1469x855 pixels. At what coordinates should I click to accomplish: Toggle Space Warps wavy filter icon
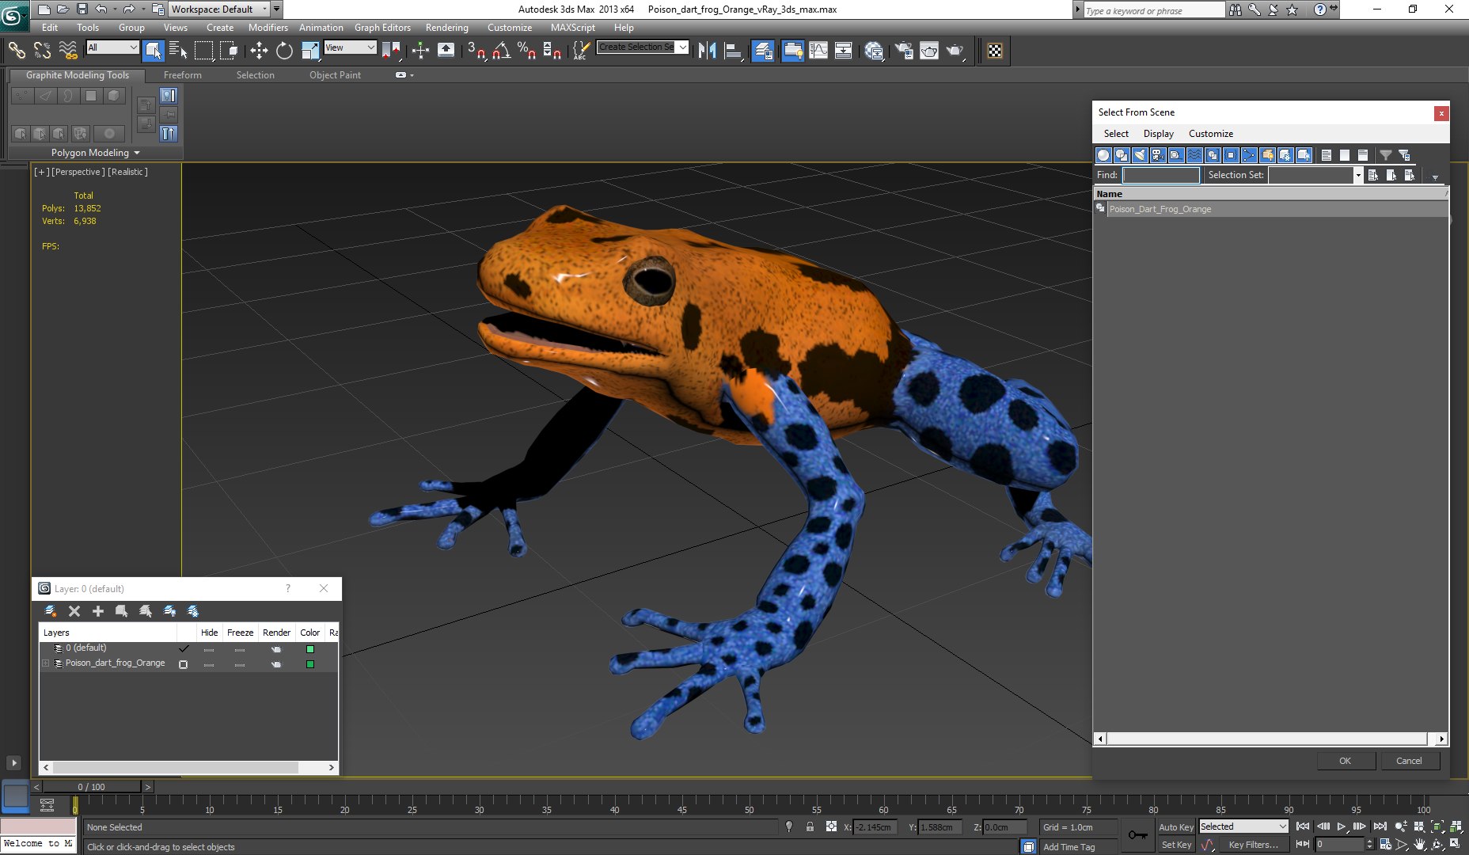pos(1194,155)
